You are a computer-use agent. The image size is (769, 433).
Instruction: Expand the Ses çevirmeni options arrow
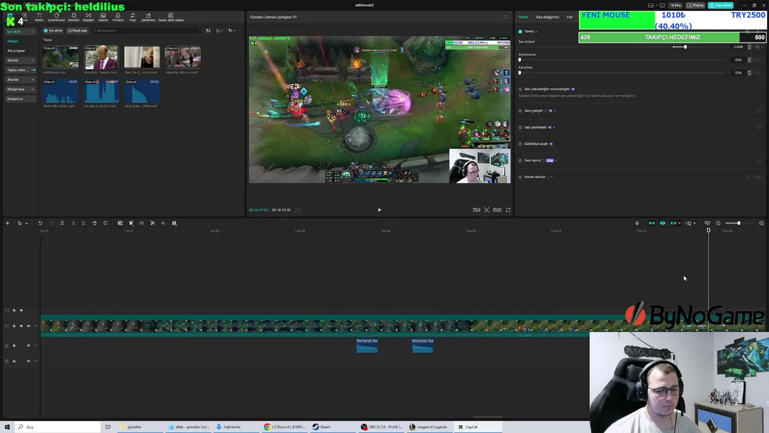[x=554, y=127]
